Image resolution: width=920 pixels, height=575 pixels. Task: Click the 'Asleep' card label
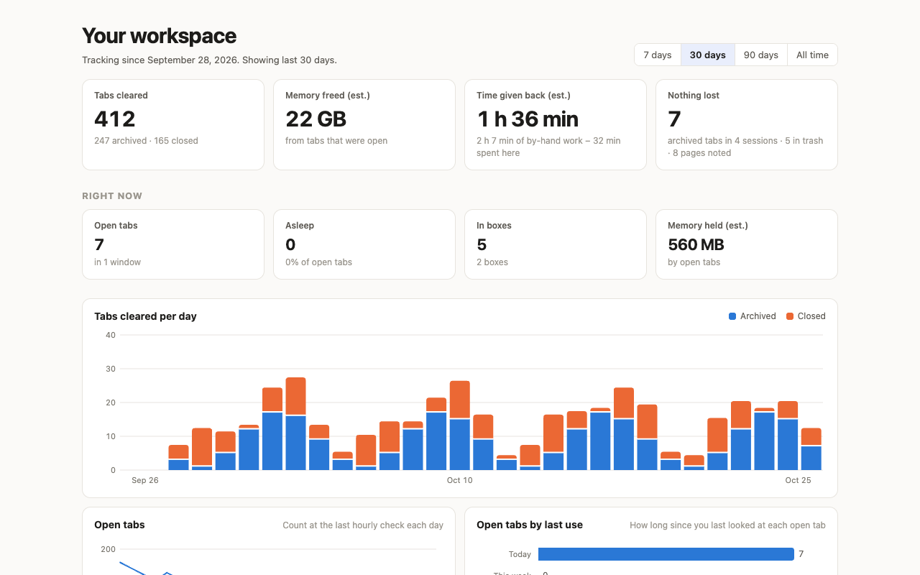300,226
